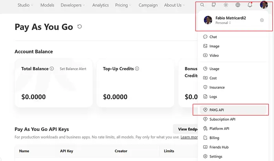
Task: Click the Set Balance Alert link
Action: coord(73,69)
